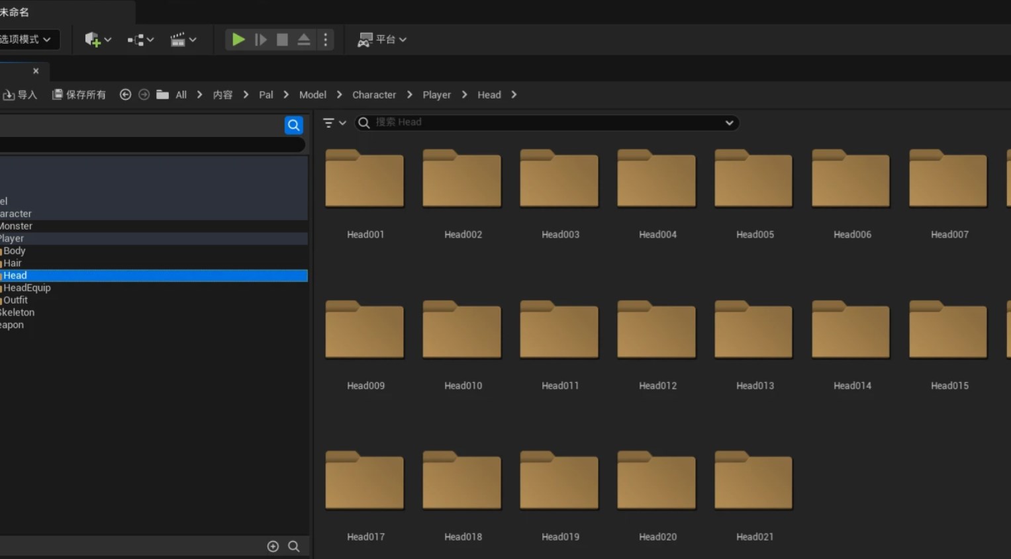Select the Head breadcrumb
This screenshot has width=1011, height=559.
coord(489,95)
